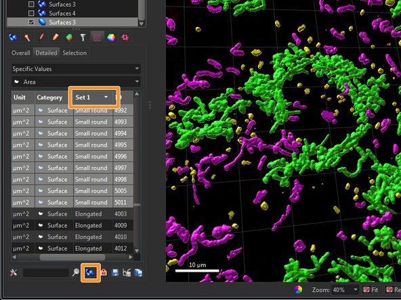
Task: Open the pink gear Tools tab
Action: click(x=125, y=38)
